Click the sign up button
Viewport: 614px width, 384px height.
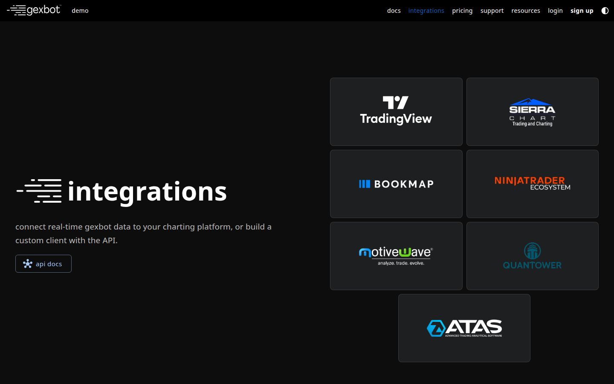(x=582, y=11)
